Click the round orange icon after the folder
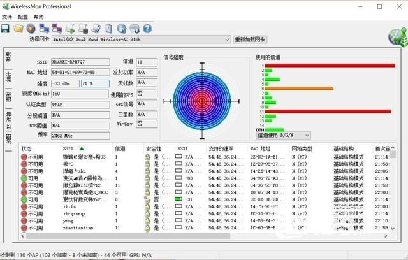 (31, 29)
